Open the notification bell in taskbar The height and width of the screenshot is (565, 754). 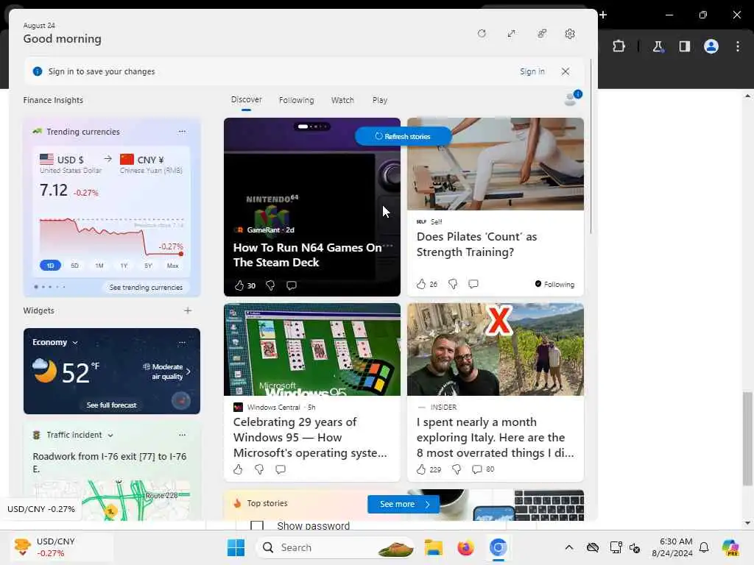(x=704, y=547)
